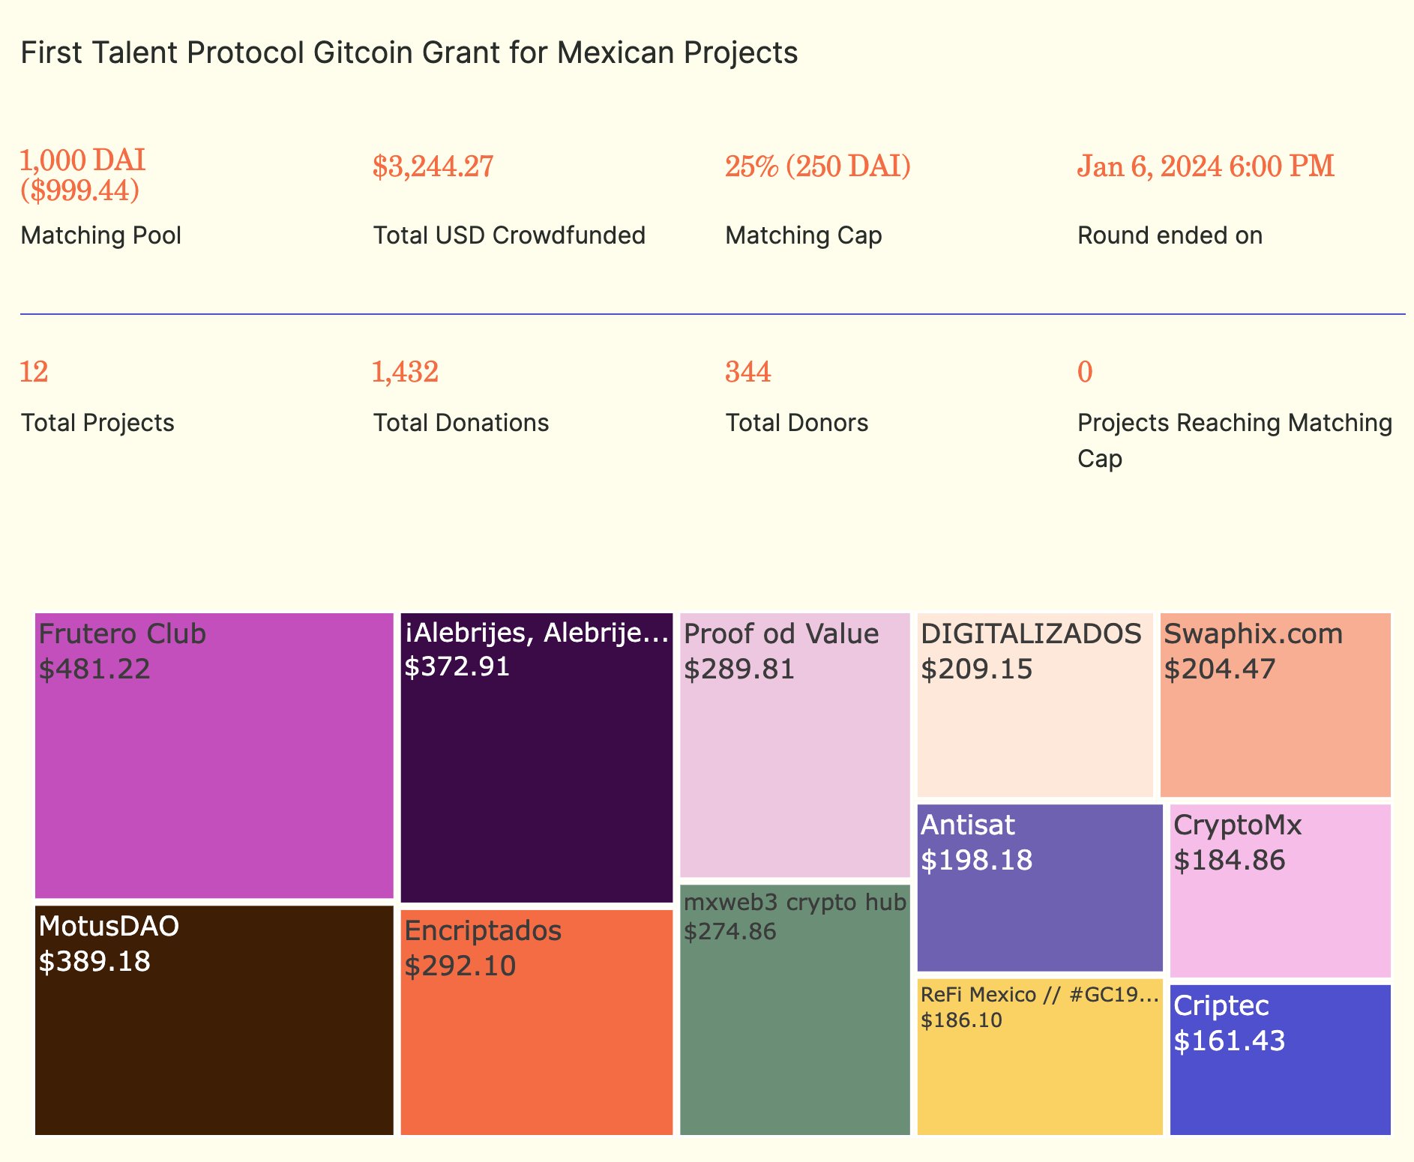Click the Total Projects label

[97, 423]
